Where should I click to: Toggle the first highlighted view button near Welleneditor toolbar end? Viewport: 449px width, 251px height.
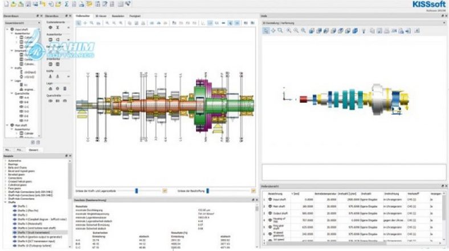(x=230, y=23)
